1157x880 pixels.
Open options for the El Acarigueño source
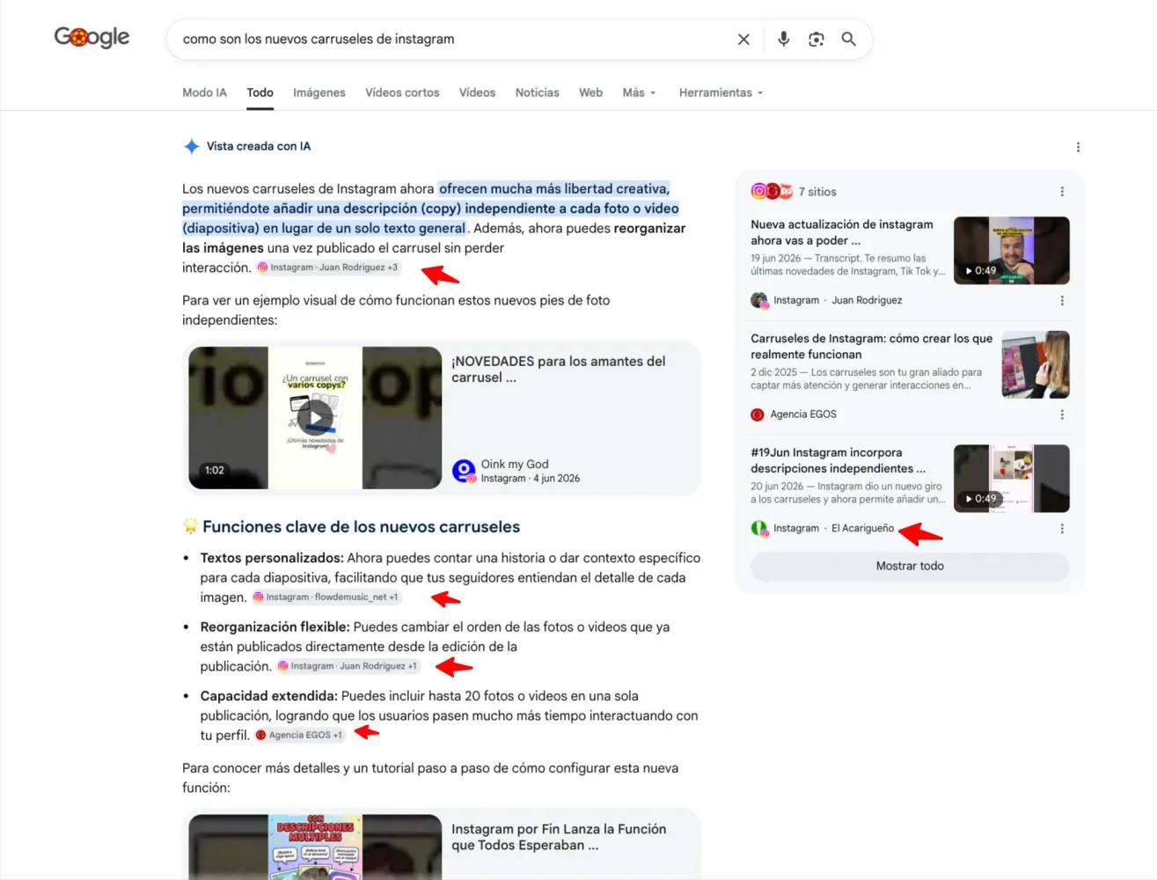(1062, 529)
